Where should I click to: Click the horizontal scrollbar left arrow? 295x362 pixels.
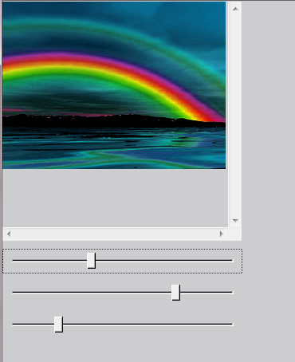pyautogui.click(x=9, y=234)
